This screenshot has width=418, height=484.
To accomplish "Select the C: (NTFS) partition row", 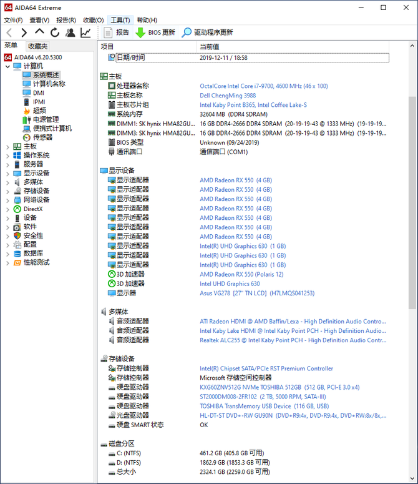I will pyautogui.click(x=248, y=453).
